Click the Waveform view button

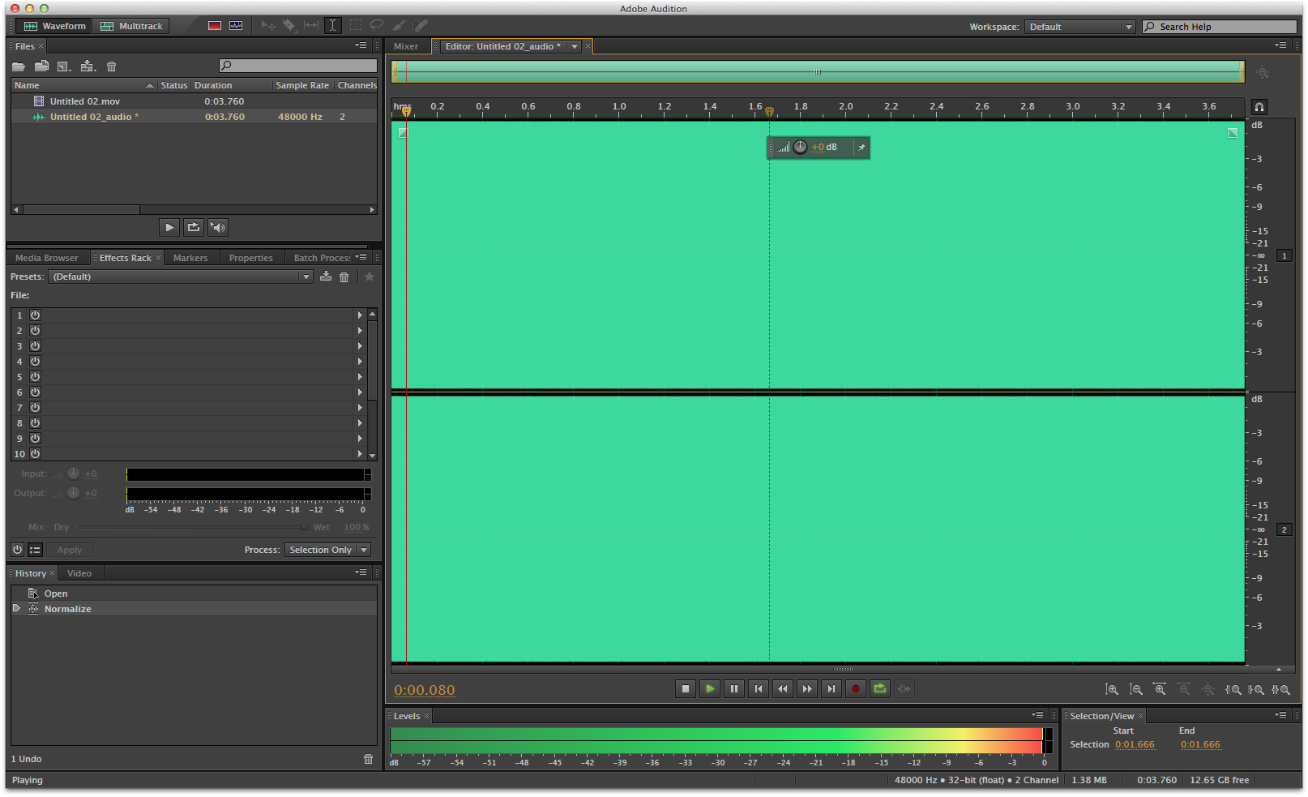tap(55, 26)
